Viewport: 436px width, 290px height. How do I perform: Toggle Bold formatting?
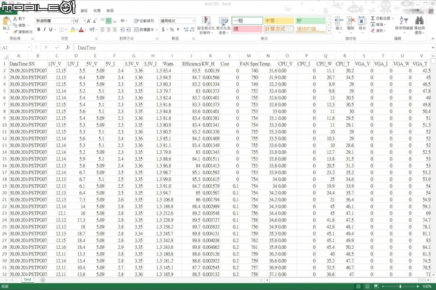coord(39,30)
